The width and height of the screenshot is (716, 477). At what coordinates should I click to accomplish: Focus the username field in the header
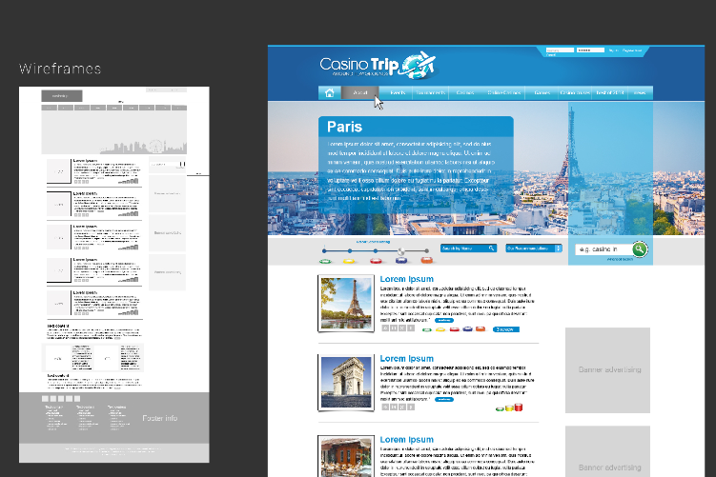click(560, 50)
